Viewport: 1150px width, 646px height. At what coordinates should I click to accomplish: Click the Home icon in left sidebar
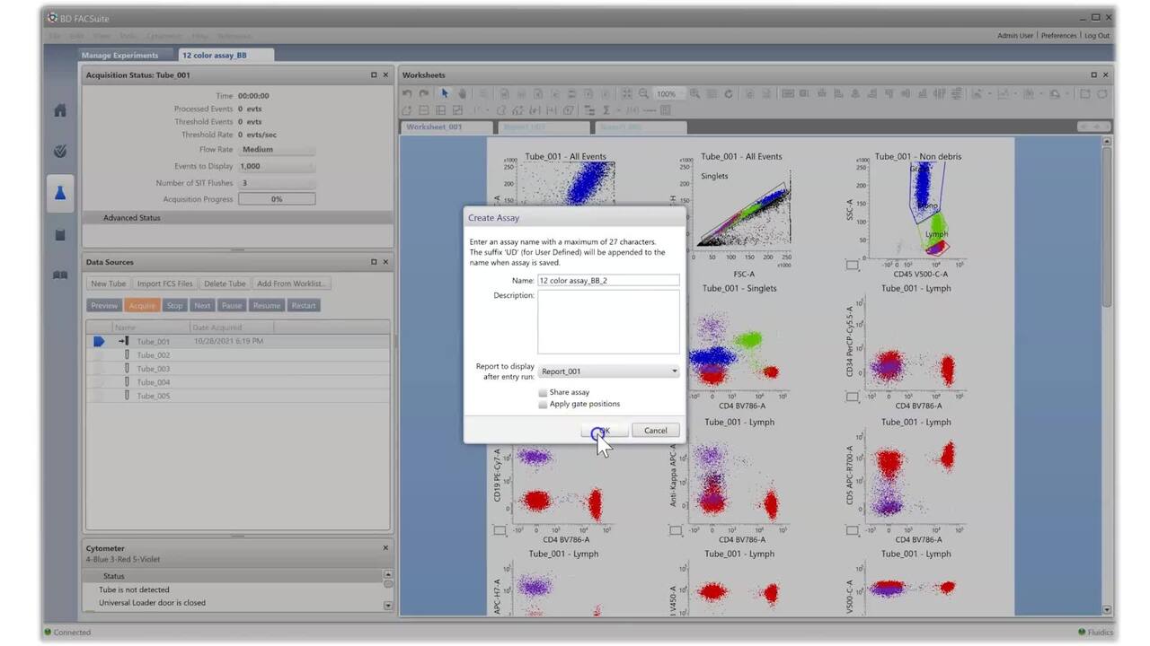pyautogui.click(x=60, y=110)
